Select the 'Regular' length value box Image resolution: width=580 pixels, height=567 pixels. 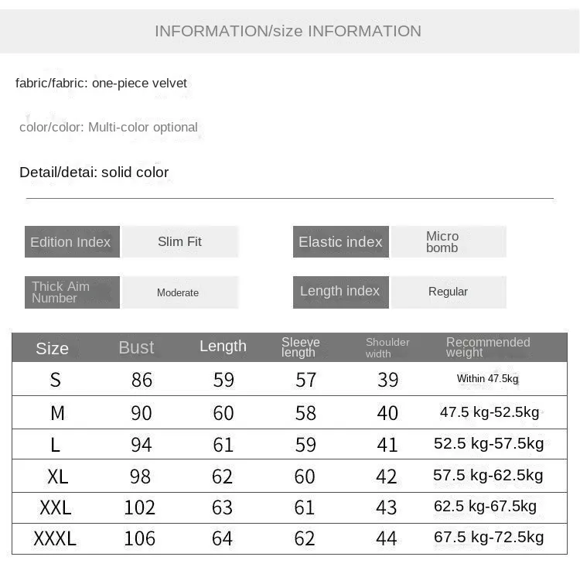tap(448, 292)
